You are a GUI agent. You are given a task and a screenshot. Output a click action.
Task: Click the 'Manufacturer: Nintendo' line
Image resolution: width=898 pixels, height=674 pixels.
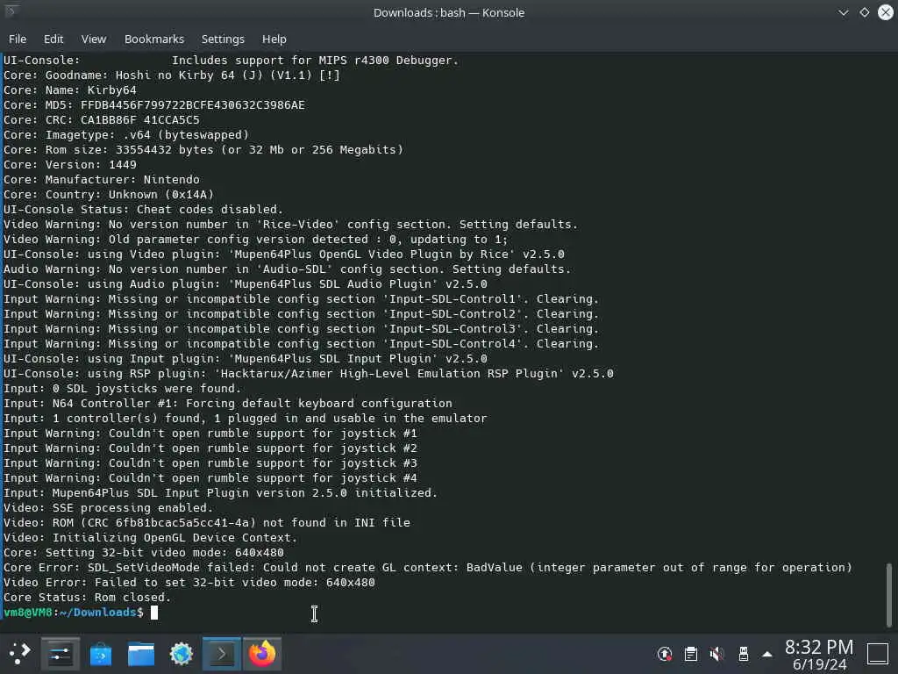(102, 179)
